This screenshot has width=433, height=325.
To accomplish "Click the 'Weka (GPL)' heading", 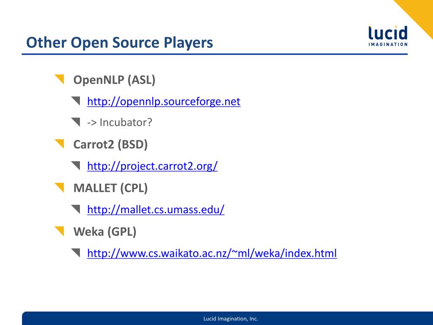I will coord(105,231).
